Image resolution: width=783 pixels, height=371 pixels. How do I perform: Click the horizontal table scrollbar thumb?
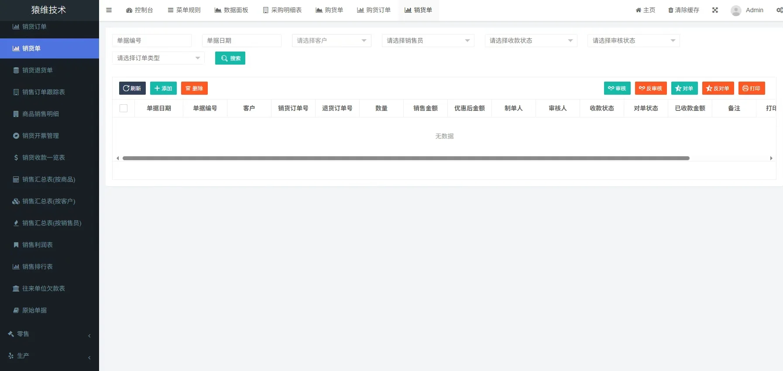406,158
